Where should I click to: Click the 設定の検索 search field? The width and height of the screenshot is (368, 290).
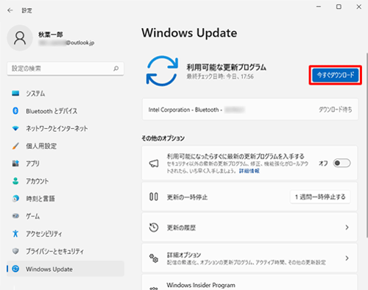[x=66, y=68]
